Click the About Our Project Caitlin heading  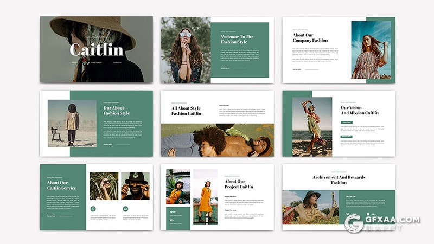pos(239,184)
